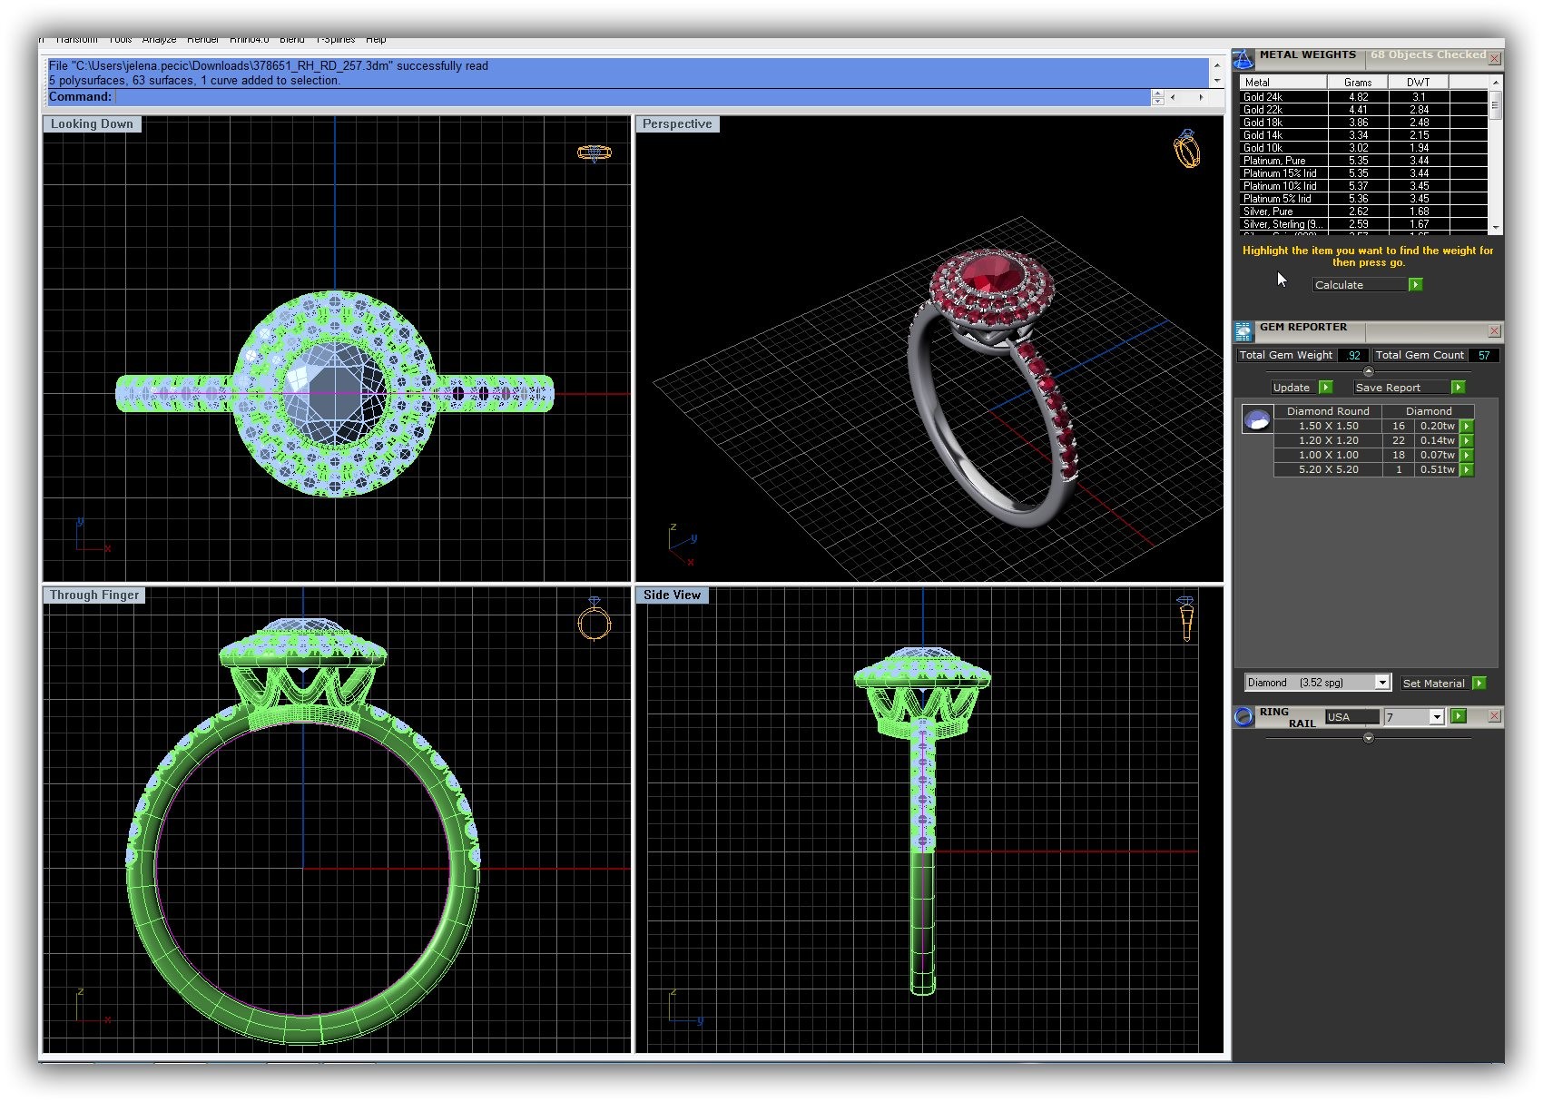Click the Ring Rail blue ring icon
1543x1102 pixels.
coord(1243,717)
